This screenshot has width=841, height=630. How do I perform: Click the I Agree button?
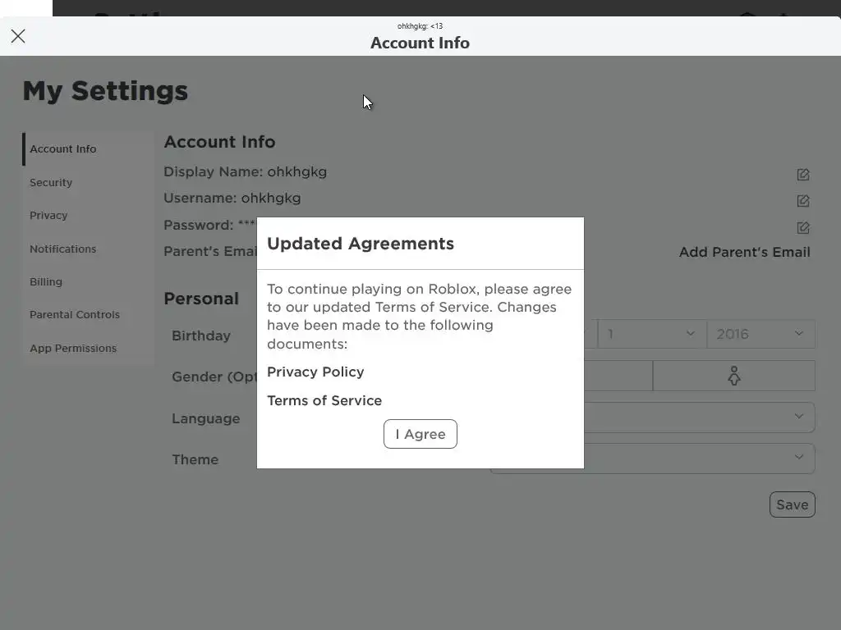tap(420, 434)
